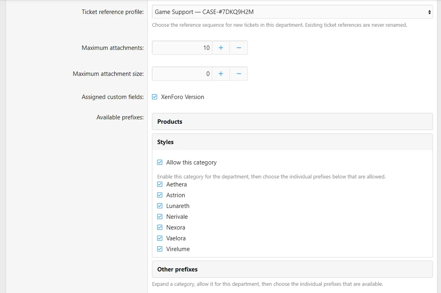The height and width of the screenshot is (293, 441).
Task: Disable the Virelume prefix checkbox
Action: tap(160, 249)
